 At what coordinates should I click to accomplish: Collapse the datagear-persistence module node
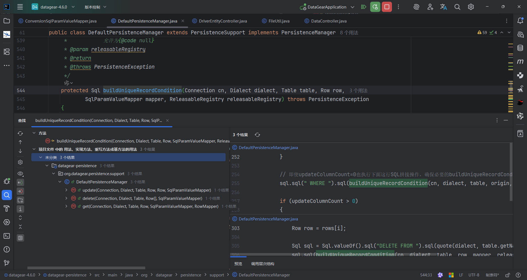47,166
